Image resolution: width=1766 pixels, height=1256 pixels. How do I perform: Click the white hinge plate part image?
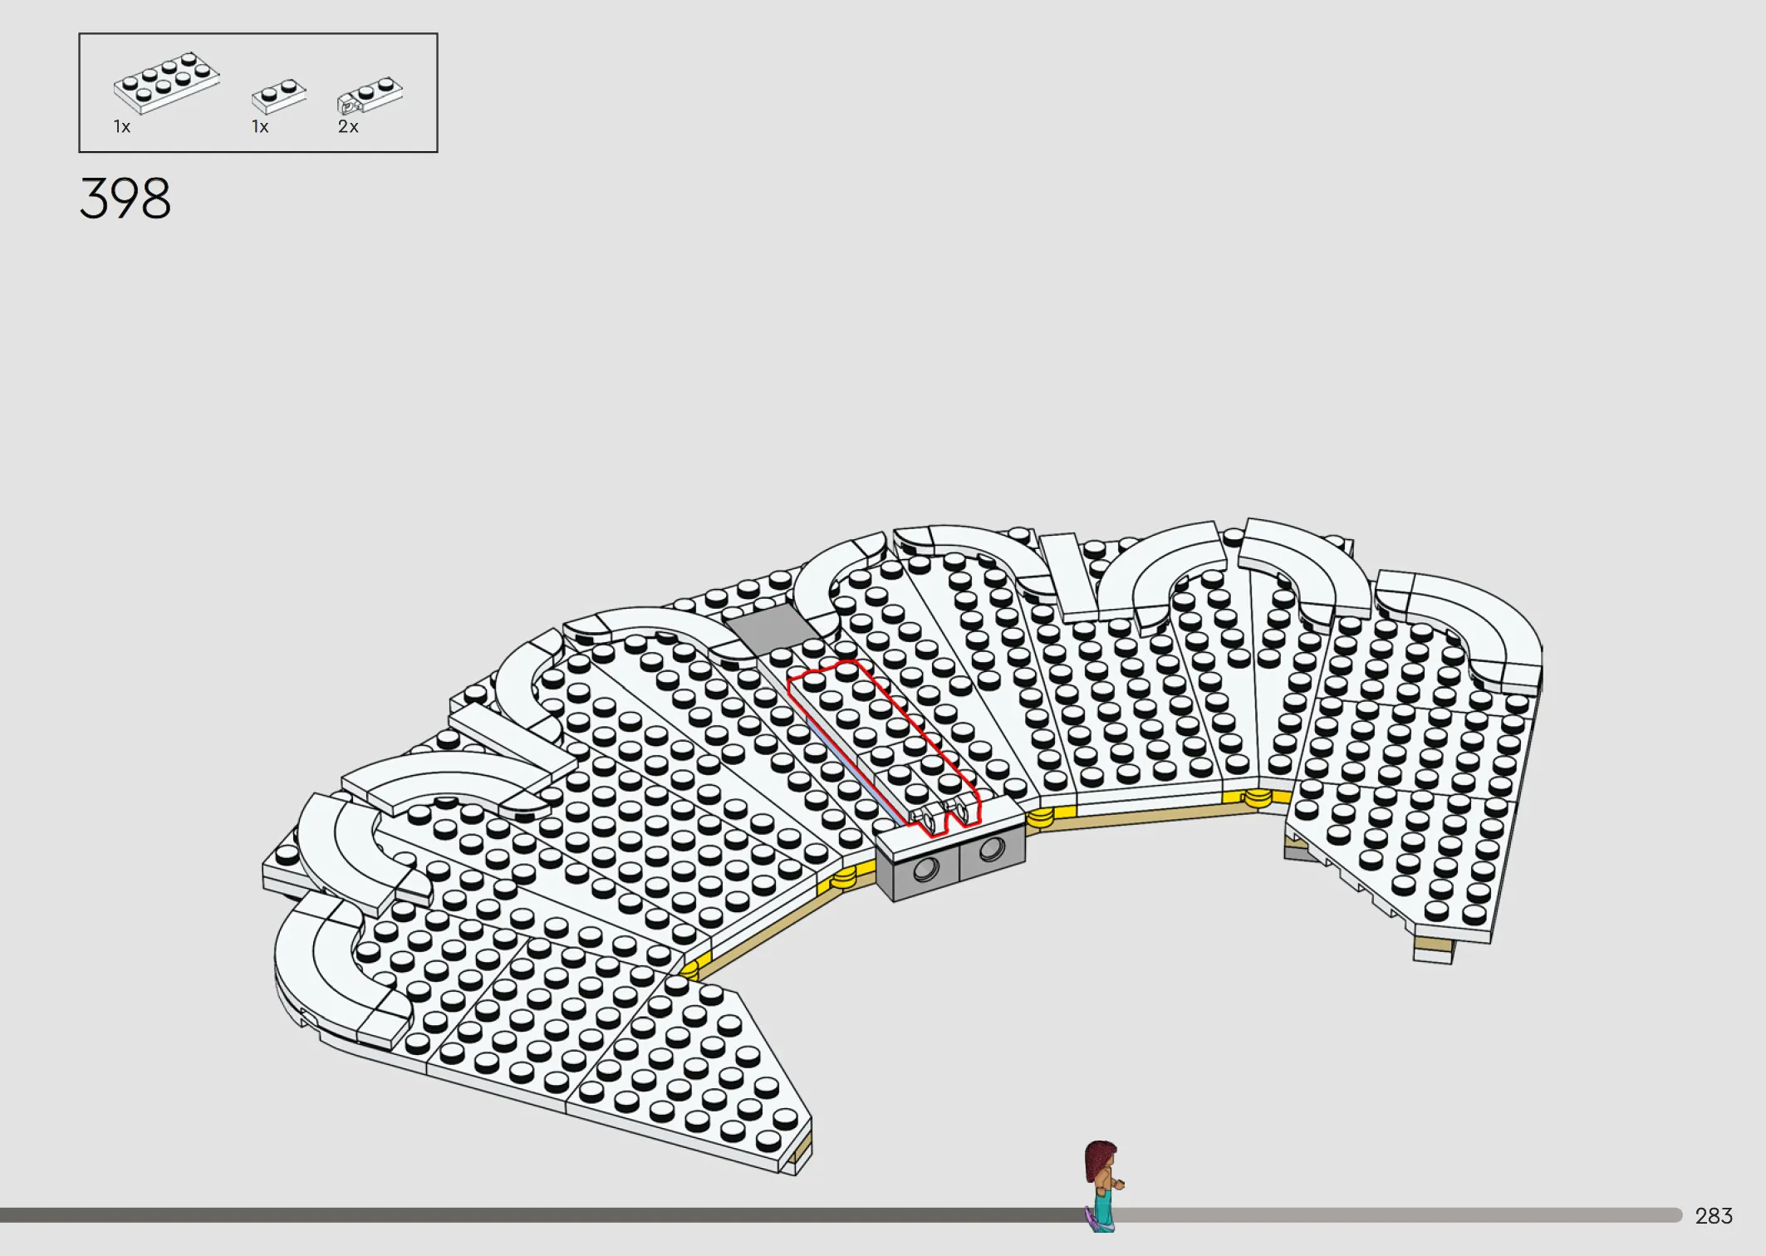370,96
